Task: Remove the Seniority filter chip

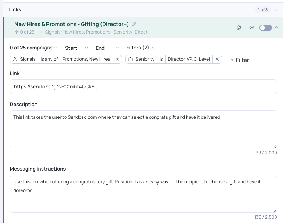Action: (217, 59)
